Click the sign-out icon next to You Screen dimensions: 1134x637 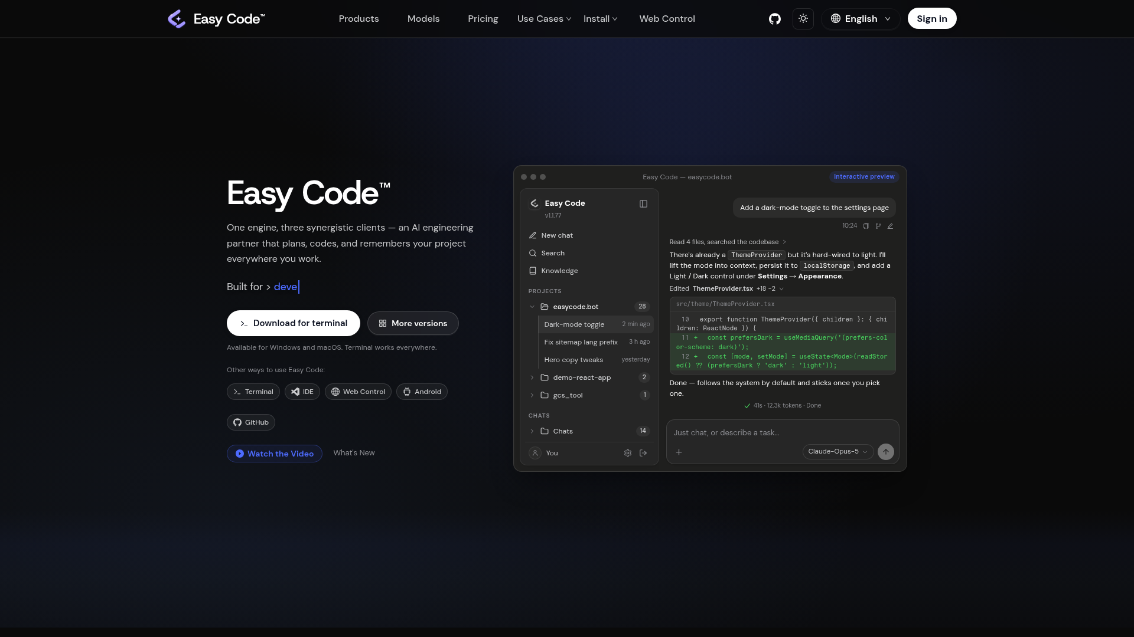tap(643, 453)
